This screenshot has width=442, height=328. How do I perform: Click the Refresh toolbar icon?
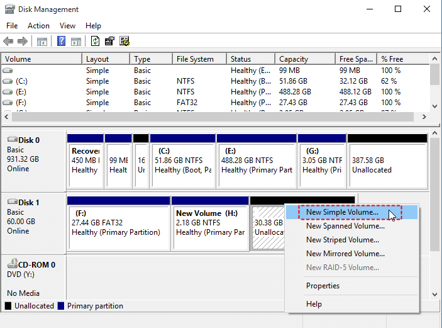[96, 41]
